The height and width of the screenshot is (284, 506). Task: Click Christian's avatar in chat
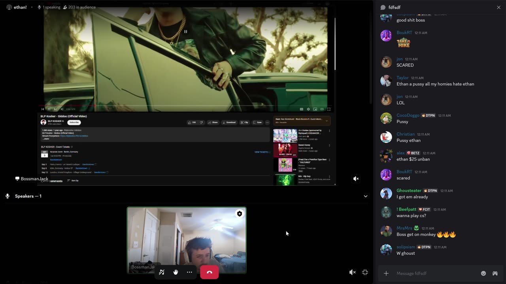[x=386, y=137]
